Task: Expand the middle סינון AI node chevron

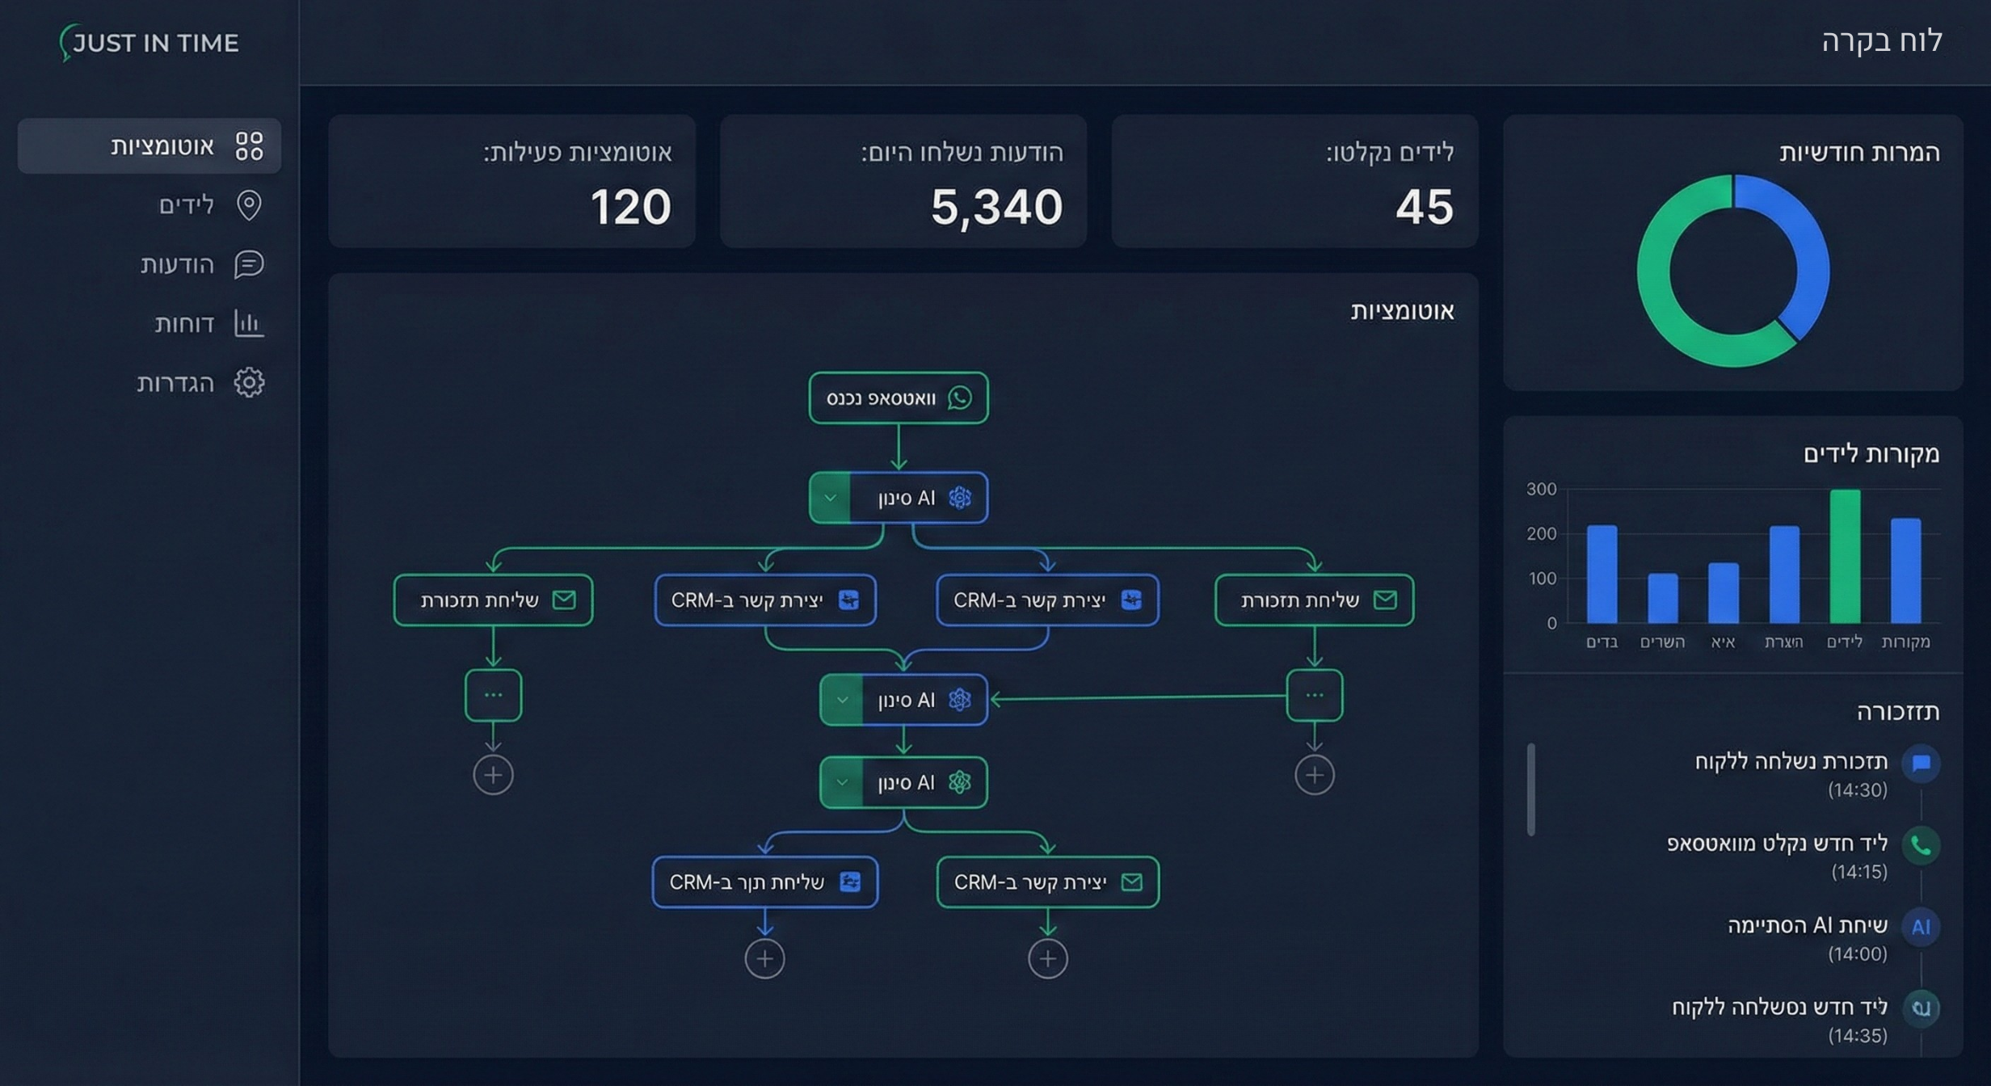Action: (842, 700)
